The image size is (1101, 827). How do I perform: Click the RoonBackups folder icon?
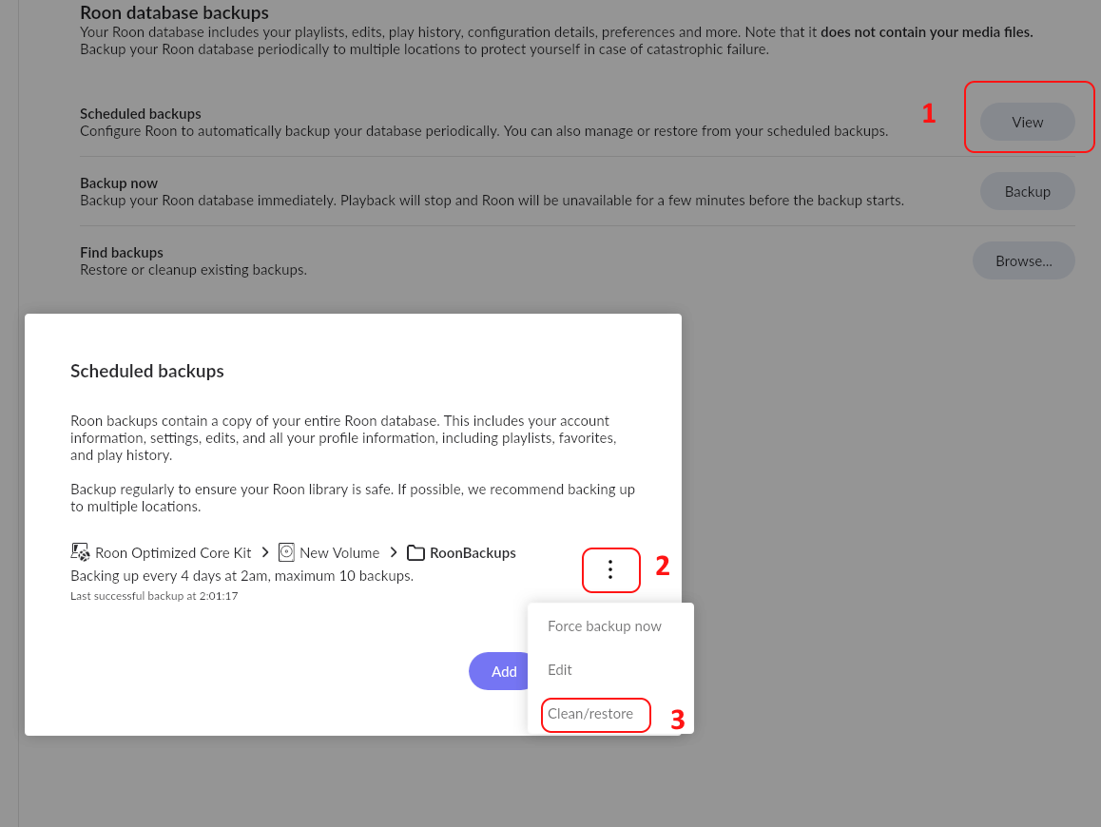pyautogui.click(x=415, y=552)
